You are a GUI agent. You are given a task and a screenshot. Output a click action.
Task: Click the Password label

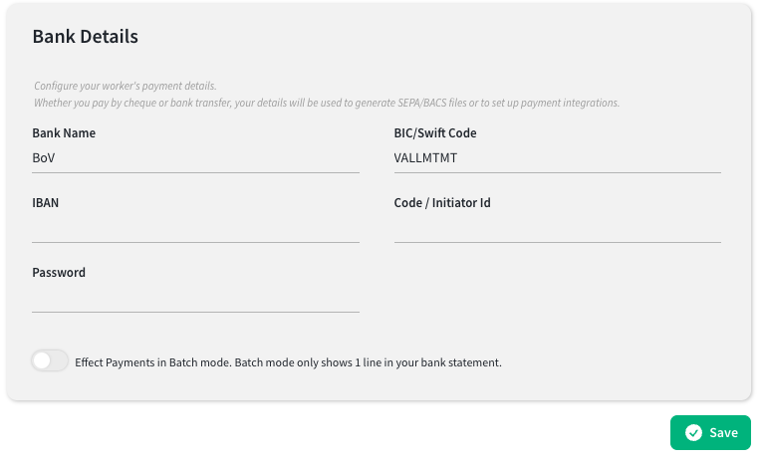59,273
